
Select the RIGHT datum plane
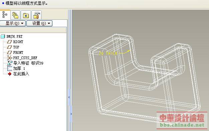tap(18, 42)
